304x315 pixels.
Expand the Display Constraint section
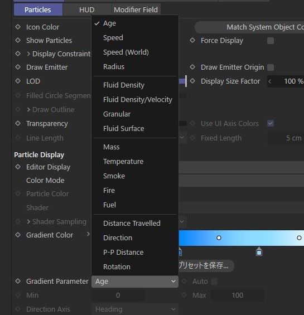click(28, 54)
